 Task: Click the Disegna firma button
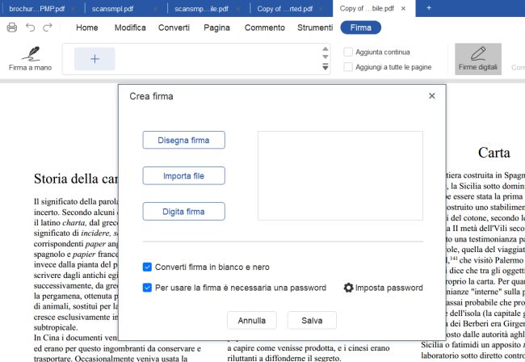tap(183, 140)
